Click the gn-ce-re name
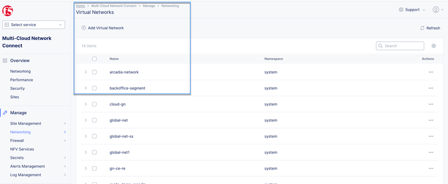Screen dimensions: 448x184 [x=117, y=168]
